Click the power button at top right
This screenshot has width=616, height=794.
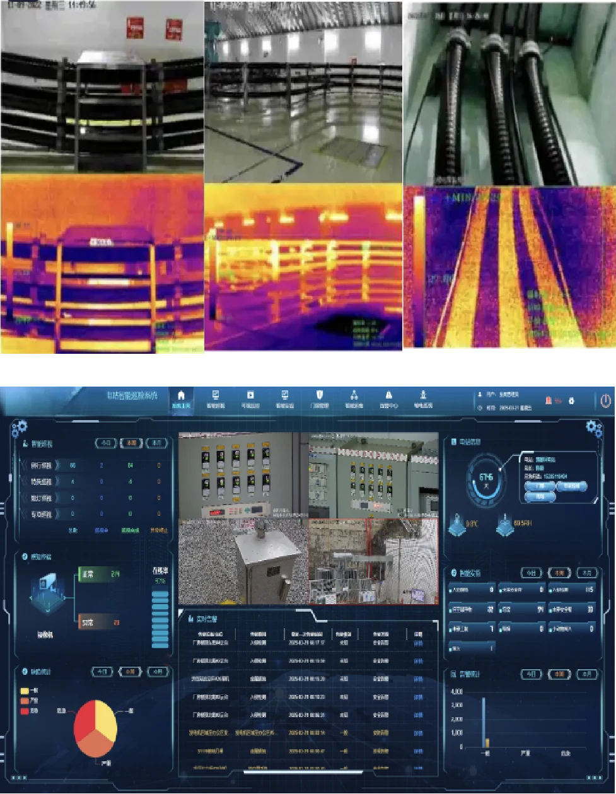click(x=605, y=400)
